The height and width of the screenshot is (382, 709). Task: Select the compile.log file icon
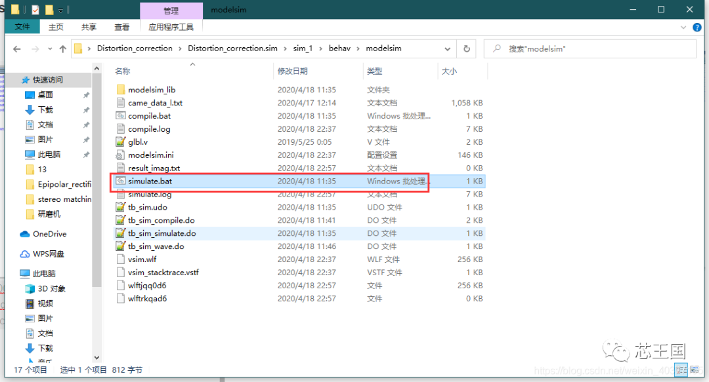tap(121, 128)
